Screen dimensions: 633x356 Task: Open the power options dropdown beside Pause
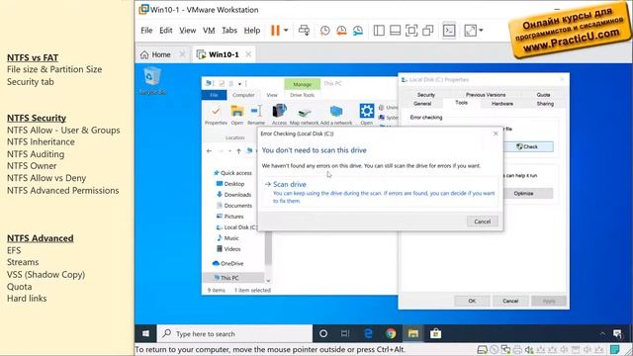[286, 31]
